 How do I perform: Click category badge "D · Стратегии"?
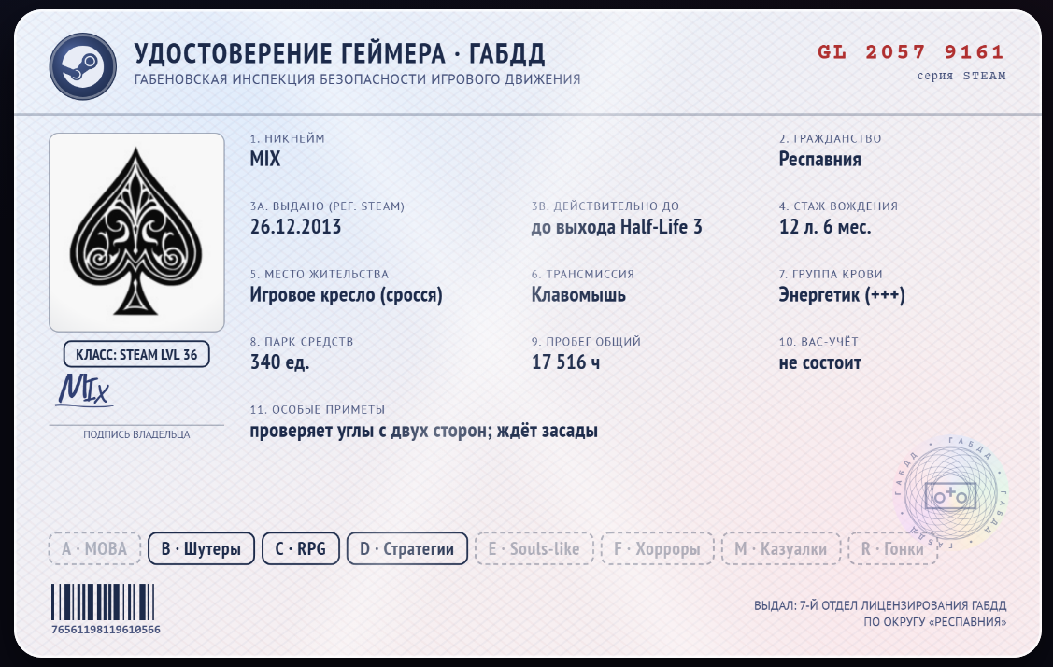pyautogui.click(x=407, y=548)
